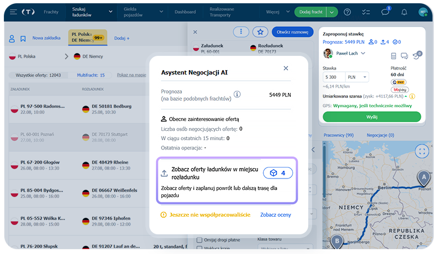The height and width of the screenshot is (254, 438).
Task: Click map marker A near Poznań
Action: pyautogui.click(x=424, y=178)
